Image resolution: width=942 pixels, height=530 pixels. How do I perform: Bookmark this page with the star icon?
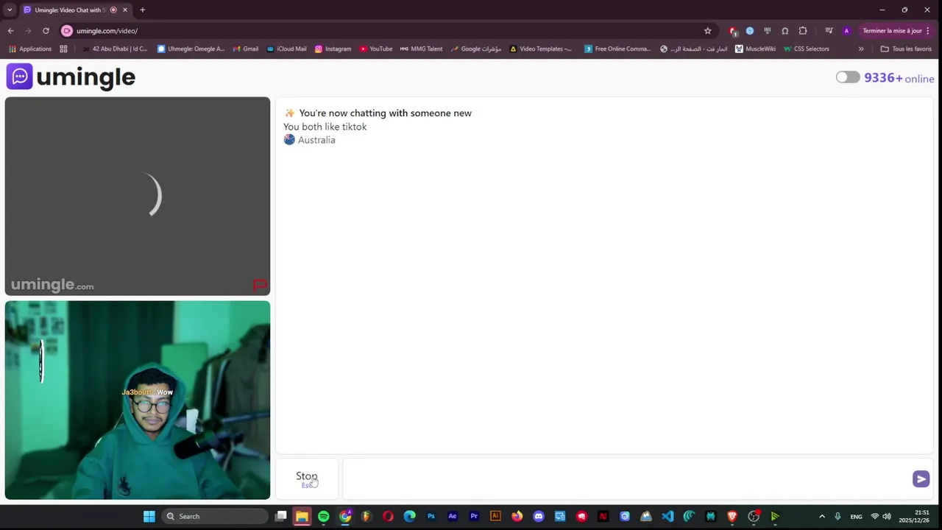pos(708,31)
